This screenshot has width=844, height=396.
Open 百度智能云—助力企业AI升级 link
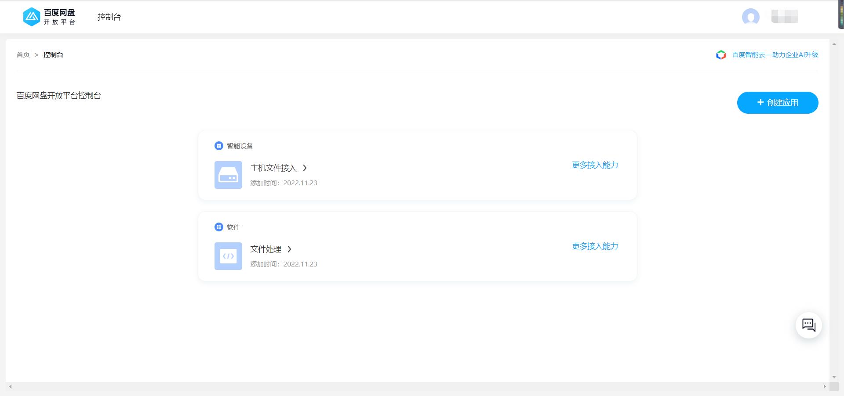(775, 54)
